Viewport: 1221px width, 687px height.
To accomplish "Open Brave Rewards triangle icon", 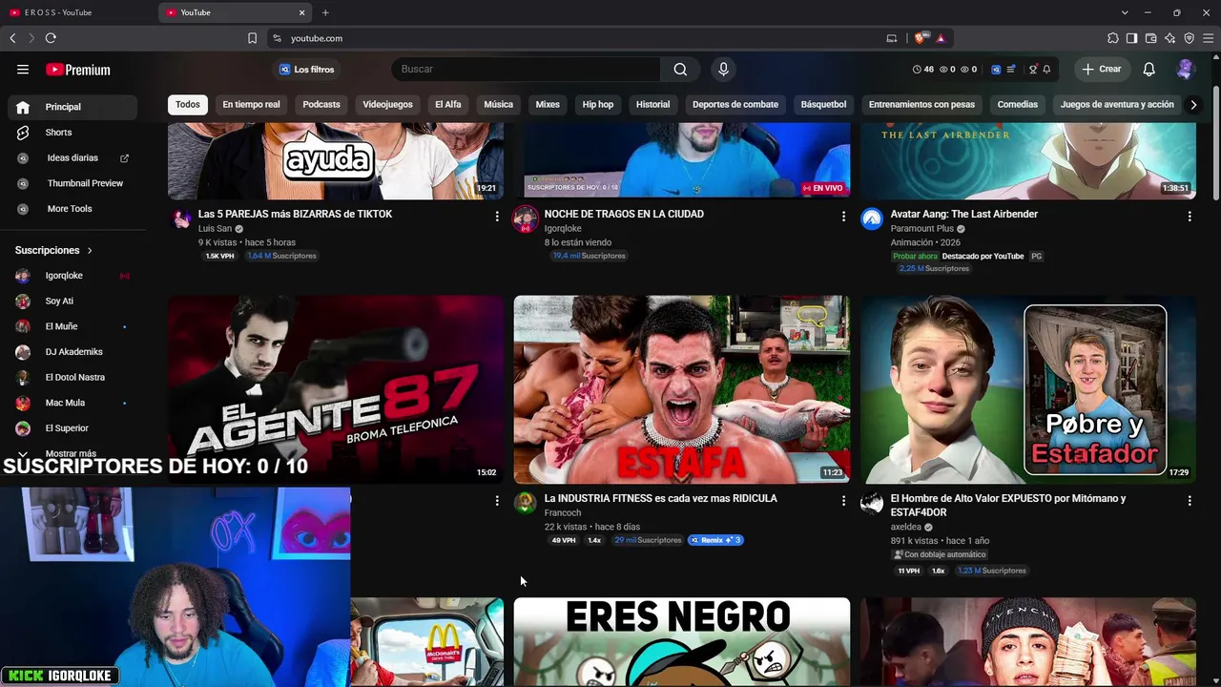I will [941, 38].
